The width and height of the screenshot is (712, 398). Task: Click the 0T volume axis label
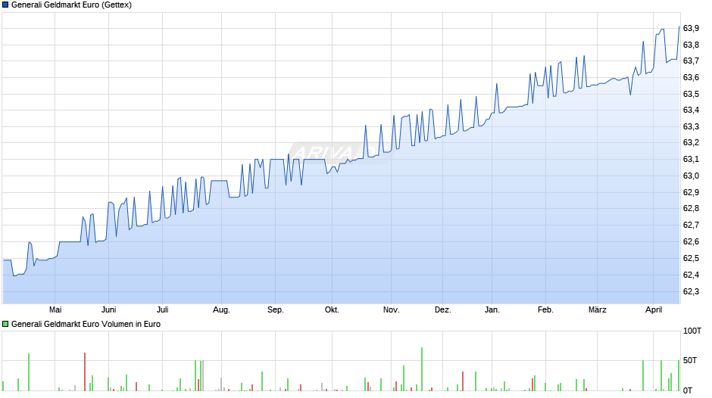[688, 390]
